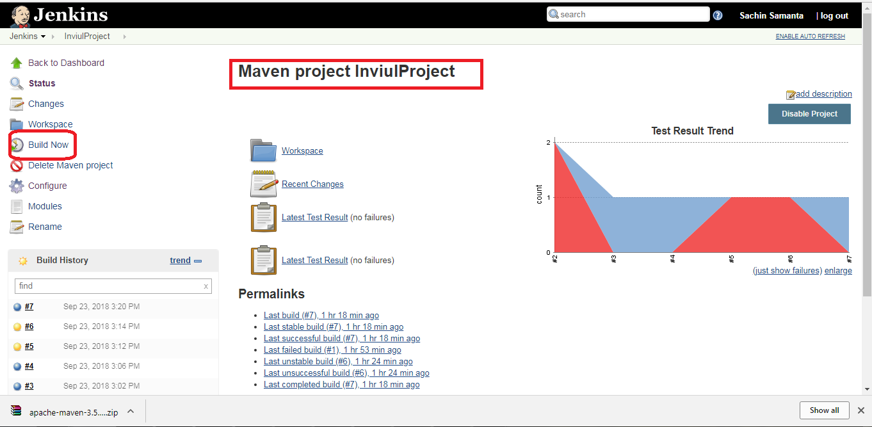Click the blue status ball for build #3
Viewport: 872px width, 427px height.
point(17,386)
